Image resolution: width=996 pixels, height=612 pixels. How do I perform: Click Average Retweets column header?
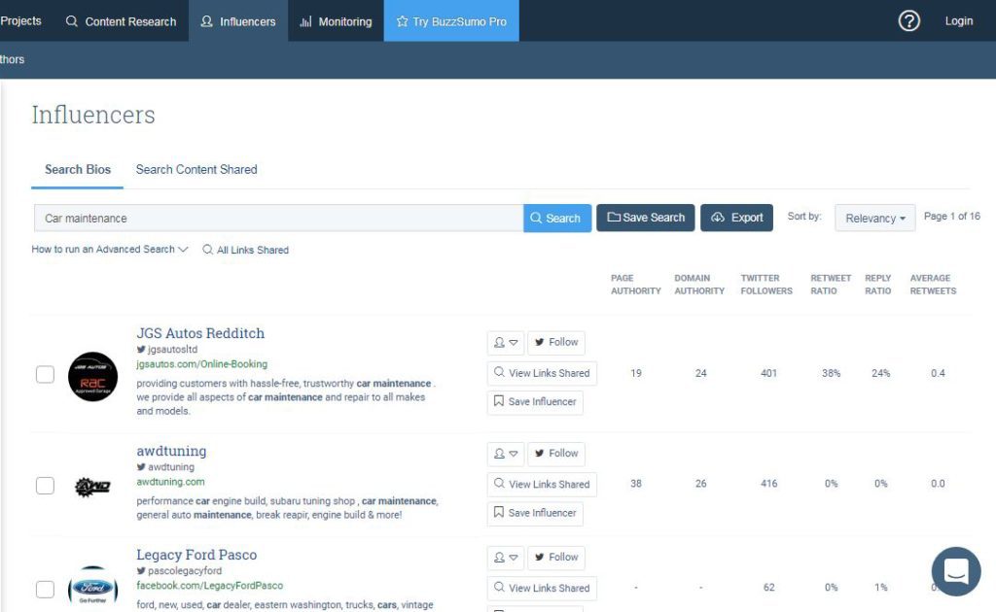[x=933, y=284]
